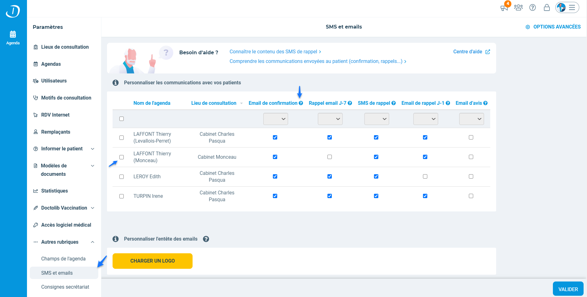Open the Doctolib logo home icon
The height and width of the screenshot is (297, 587).
12,11
